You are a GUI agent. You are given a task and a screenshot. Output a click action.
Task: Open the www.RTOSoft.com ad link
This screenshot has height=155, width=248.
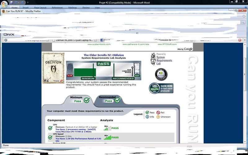pyautogui.click(x=167, y=44)
